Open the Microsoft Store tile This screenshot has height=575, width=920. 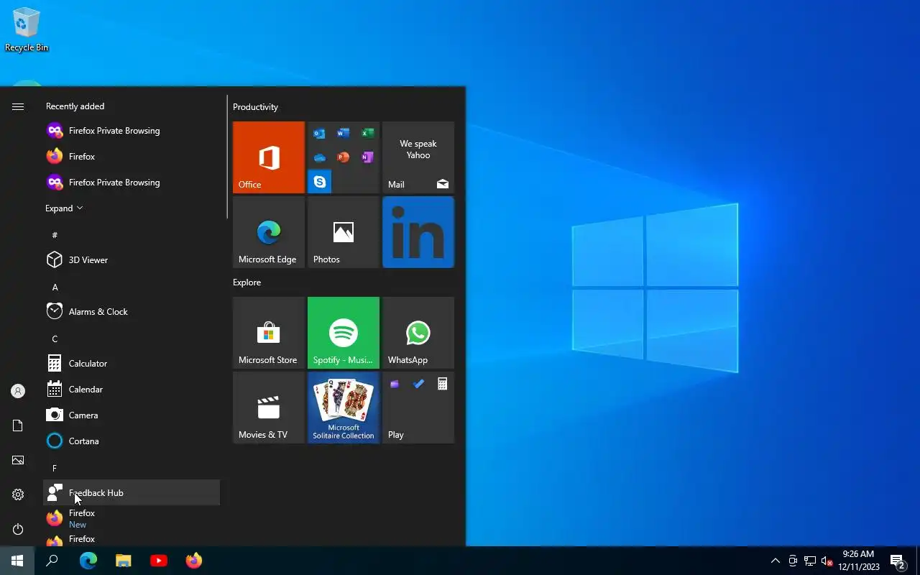click(269, 333)
